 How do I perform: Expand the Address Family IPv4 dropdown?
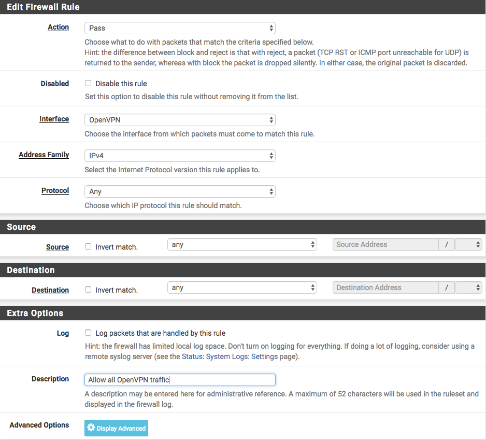[179, 156]
